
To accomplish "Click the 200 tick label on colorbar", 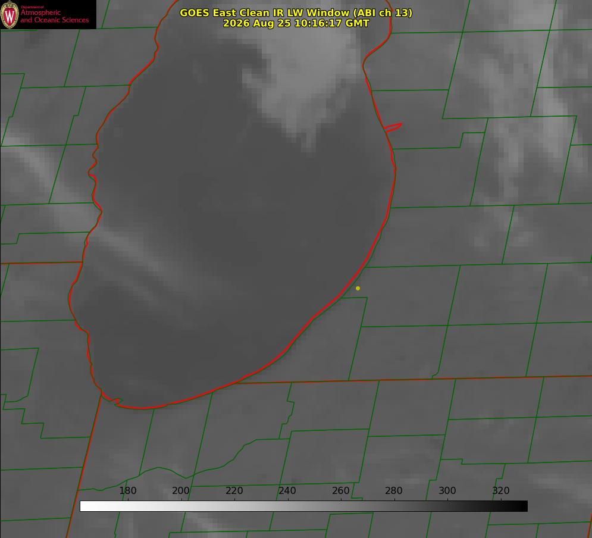I will click(x=181, y=490).
